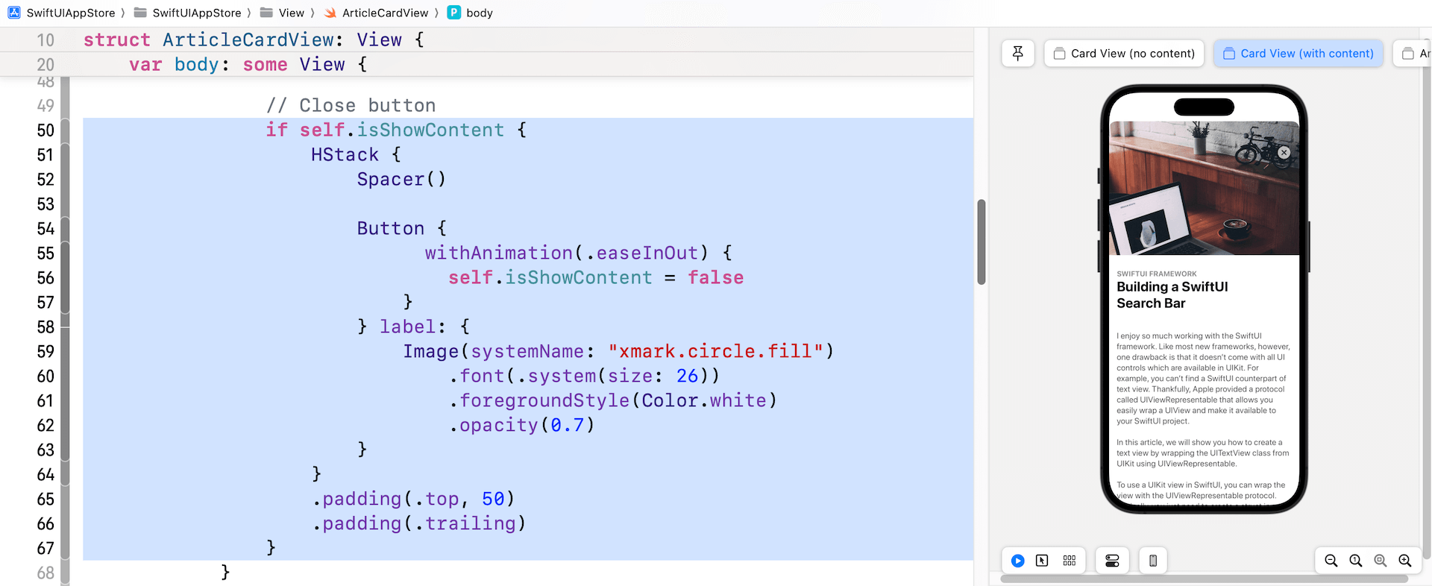Click 'Spacer()' on line 52
The image size is (1432, 586).
(x=401, y=180)
